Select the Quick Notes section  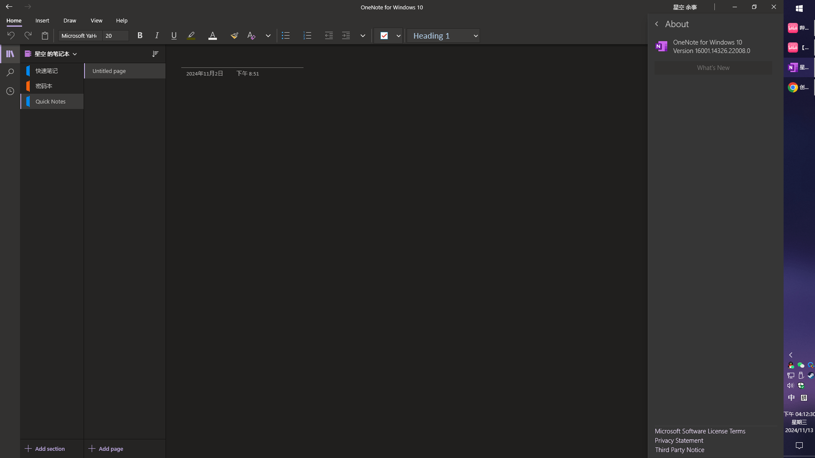coord(51,101)
